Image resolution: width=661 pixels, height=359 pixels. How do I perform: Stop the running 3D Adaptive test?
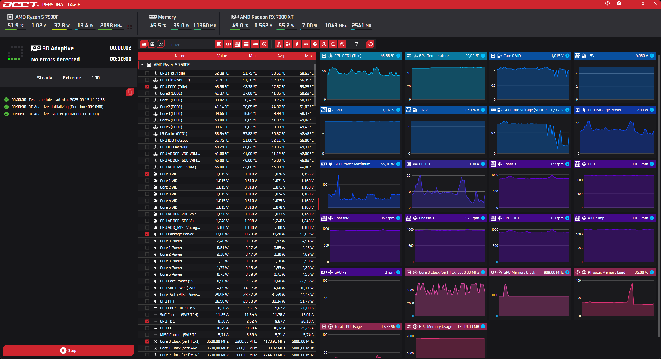coord(68,350)
